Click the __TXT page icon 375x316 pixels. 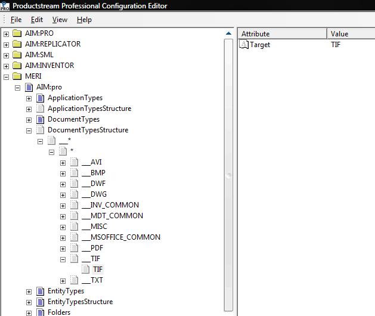pyautogui.click(x=74, y=280)
